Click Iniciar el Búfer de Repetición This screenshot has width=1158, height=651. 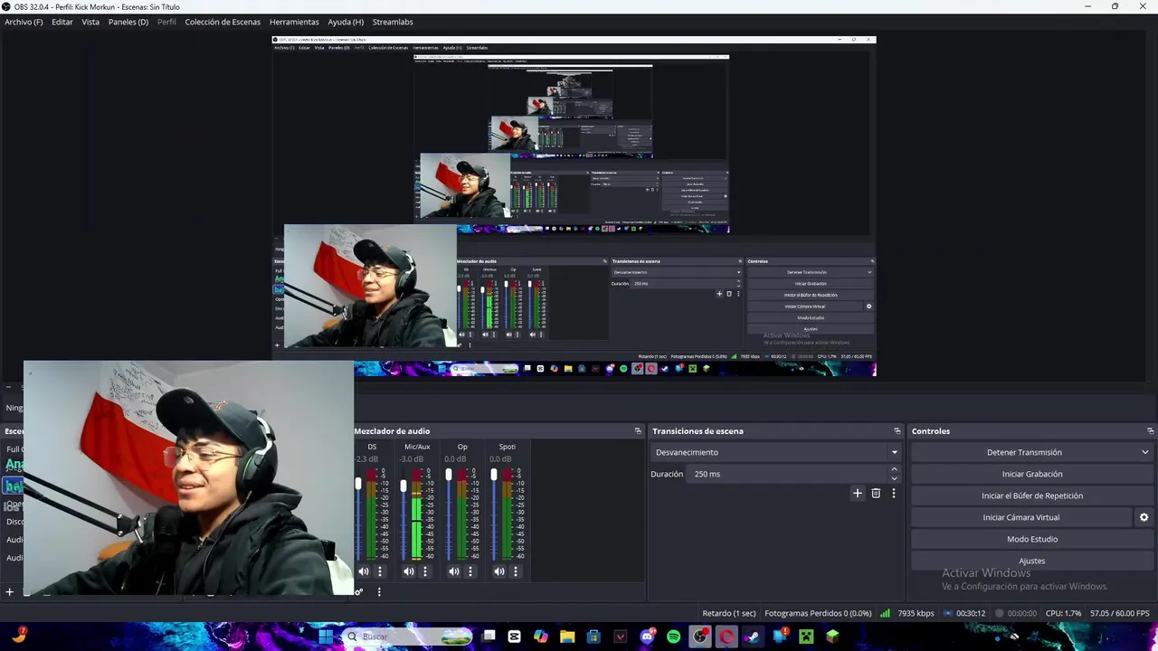[x=1032, y=495]
